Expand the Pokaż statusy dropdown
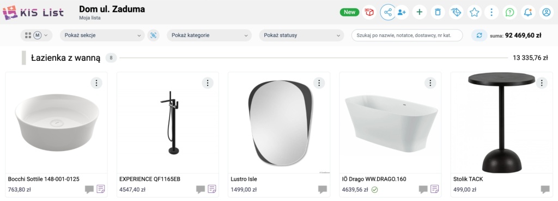The height and width of the screenshot is (201, 558). 301,35
